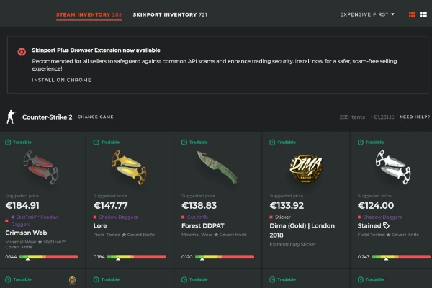Click the Counter-Strike 2 game icon

coord(12,117)
